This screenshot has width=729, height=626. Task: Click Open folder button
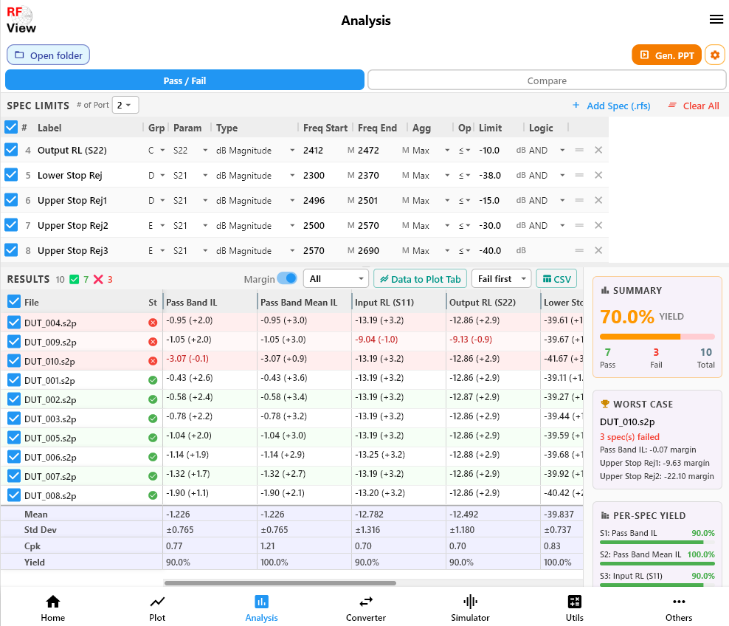click(x=49, y=55)
